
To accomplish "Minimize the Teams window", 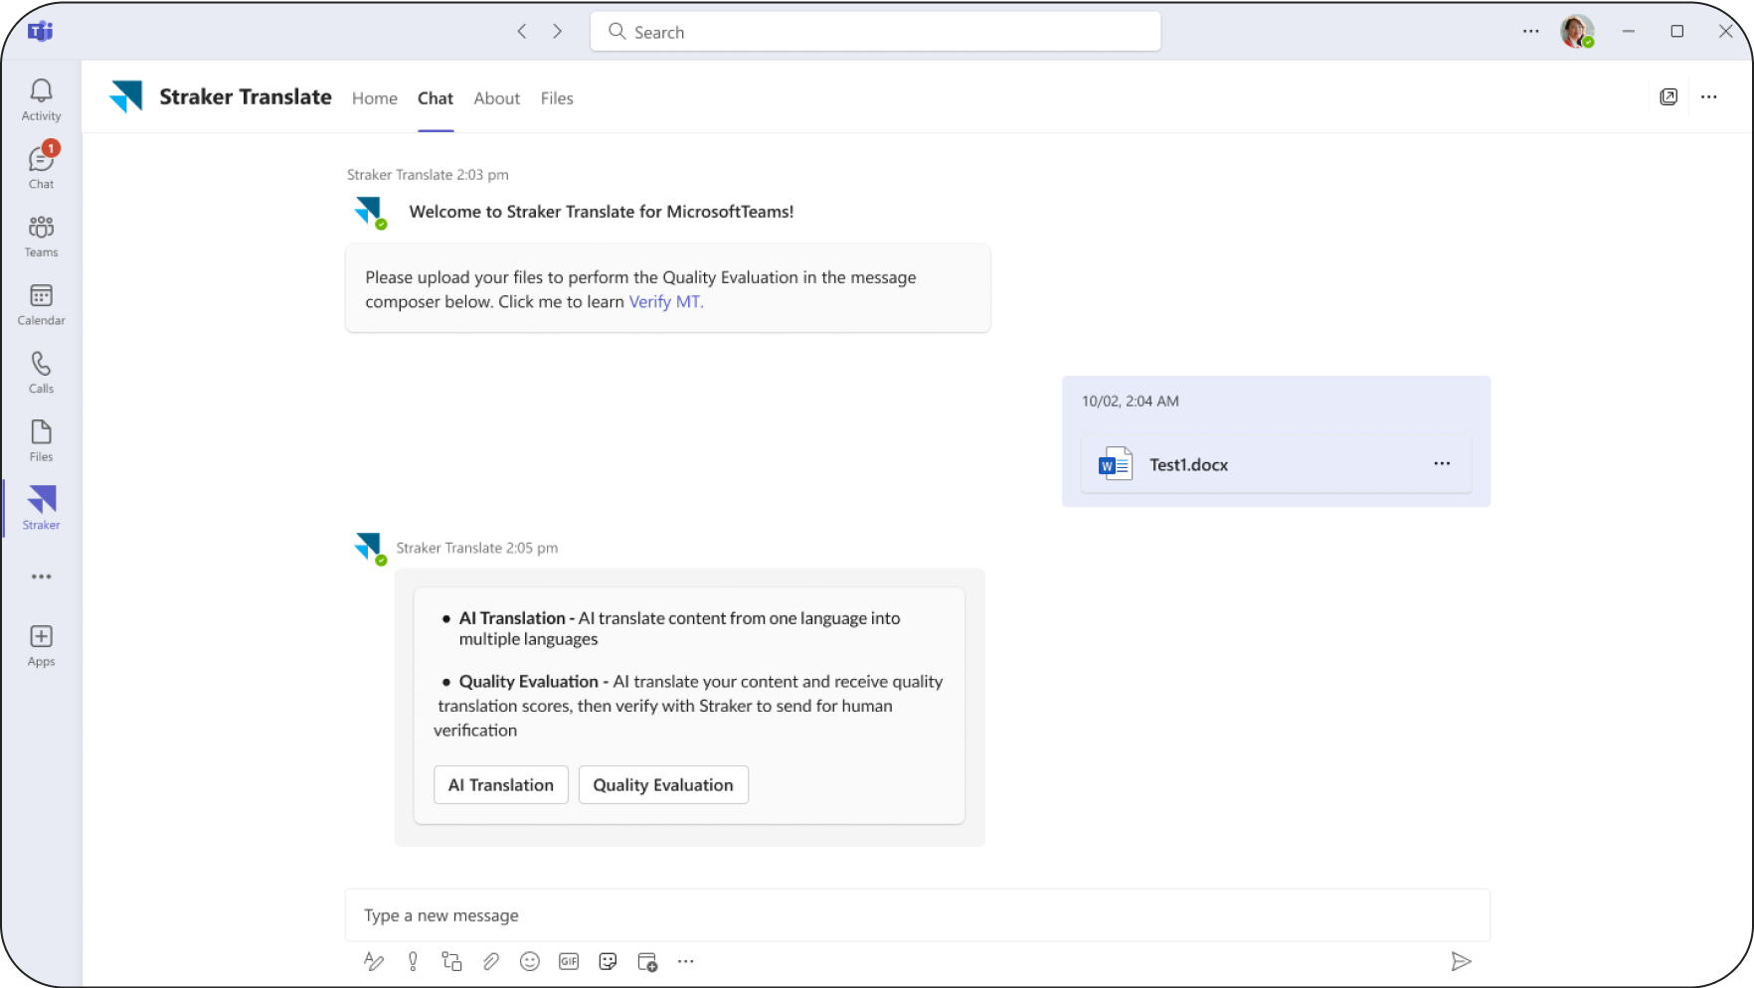I will coord(1629,32).
